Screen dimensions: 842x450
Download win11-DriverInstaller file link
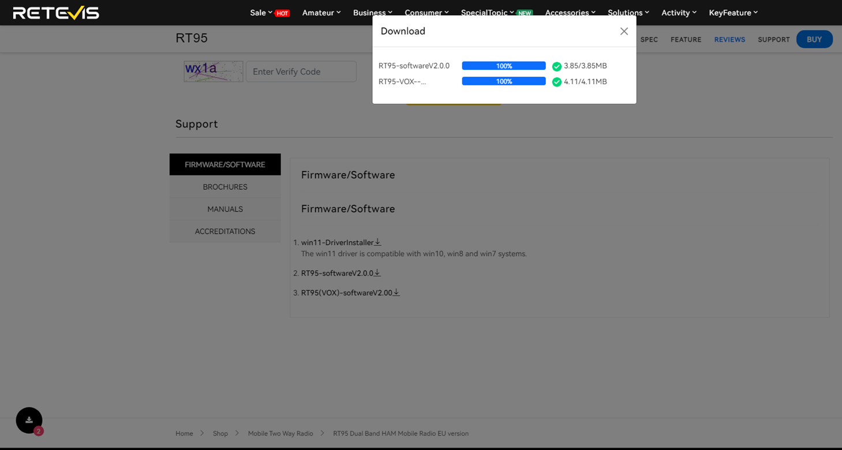pyautogui.click(x=338, y=243)
